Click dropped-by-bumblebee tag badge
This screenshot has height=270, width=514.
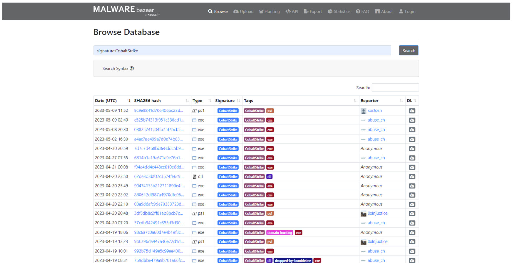click(x=293, y=260)
